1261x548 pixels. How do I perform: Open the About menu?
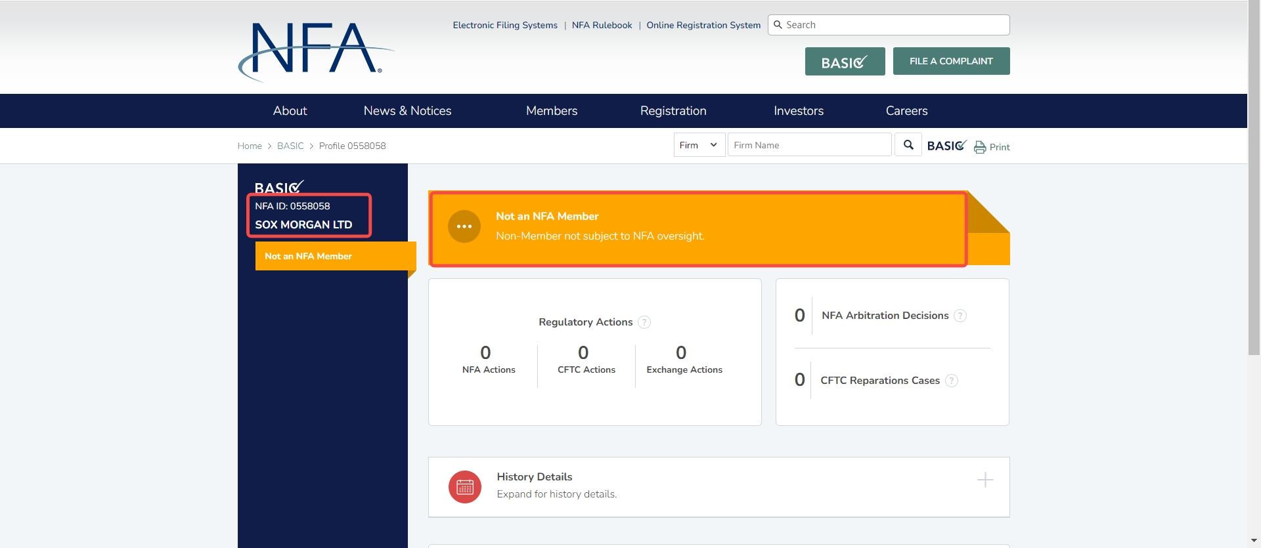click(290, 111)
